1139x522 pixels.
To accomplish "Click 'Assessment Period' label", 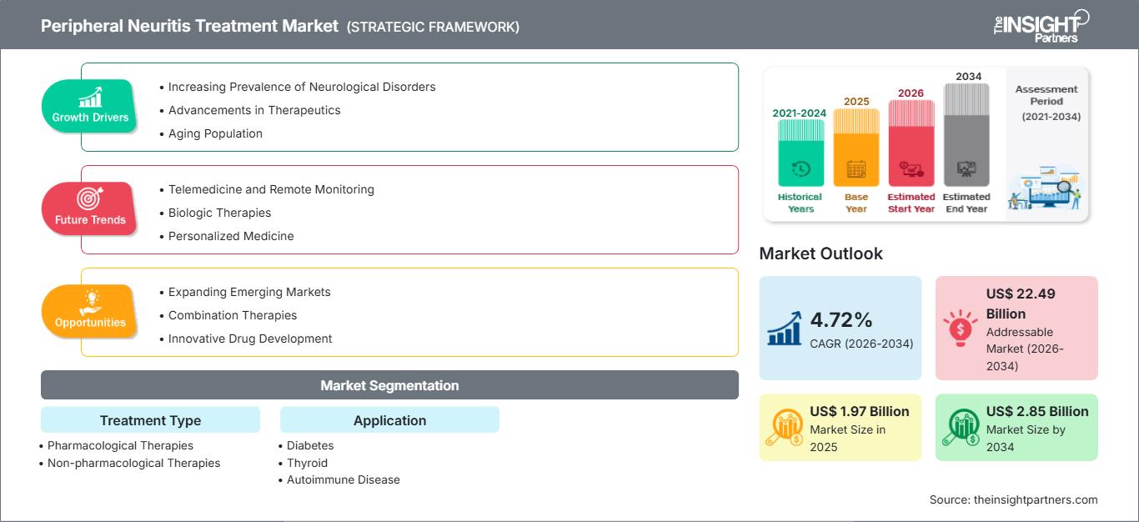I will [1046, 95].
